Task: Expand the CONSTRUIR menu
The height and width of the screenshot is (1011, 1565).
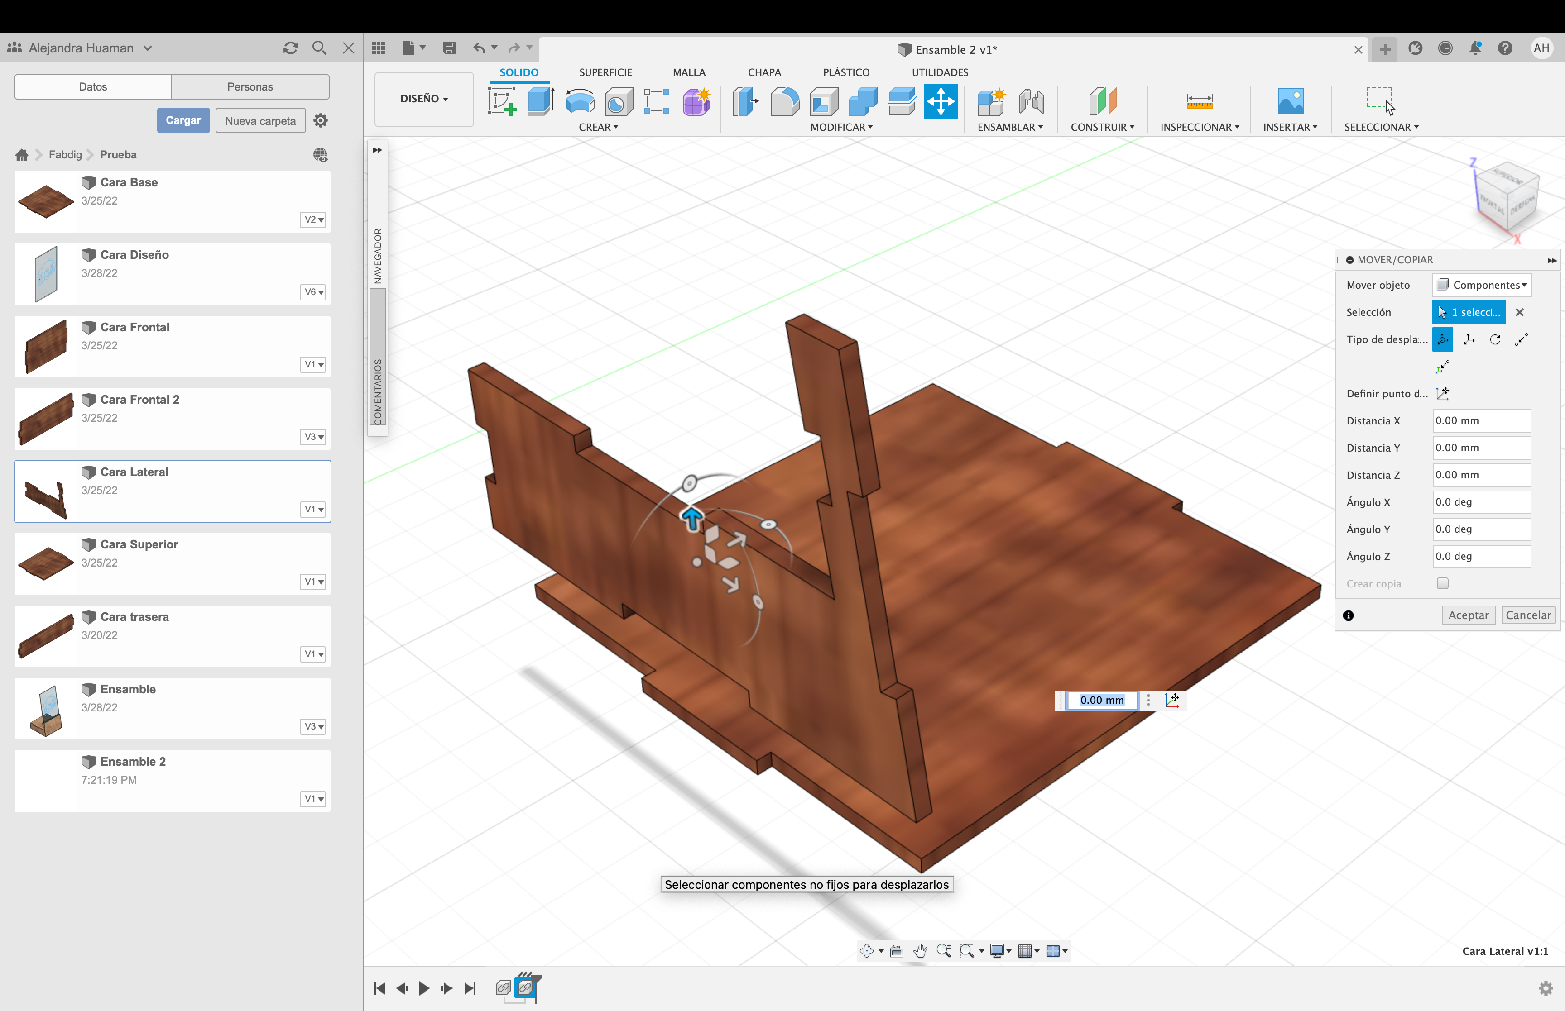Action: (1103, 127)
